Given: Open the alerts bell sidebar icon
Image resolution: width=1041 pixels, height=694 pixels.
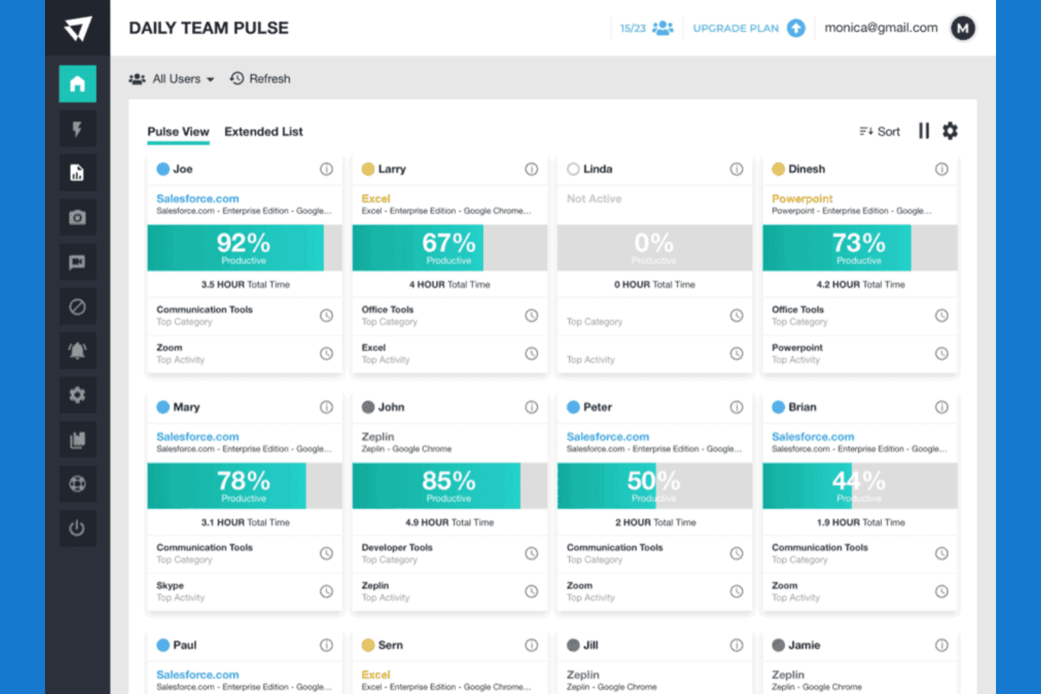Looking at the screenshot, I should [x=77, y=351].
